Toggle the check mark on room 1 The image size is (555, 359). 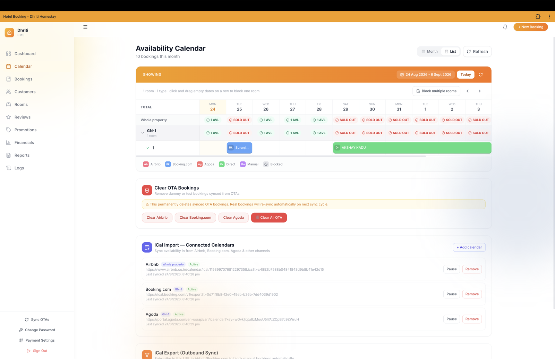pos(148,148)
